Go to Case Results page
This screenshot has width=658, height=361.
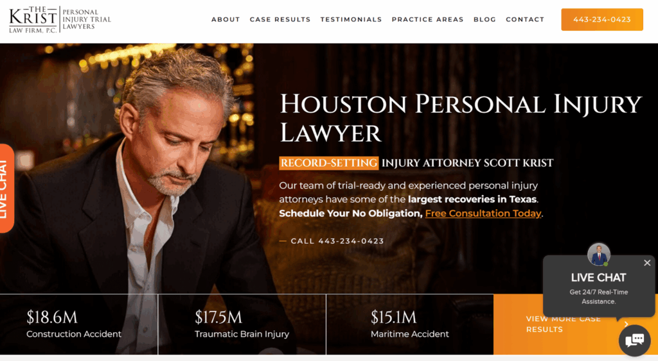[x=280, y=20]
